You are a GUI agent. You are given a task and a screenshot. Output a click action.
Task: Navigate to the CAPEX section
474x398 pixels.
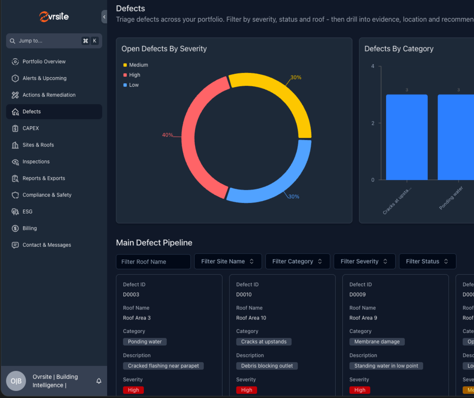[31, 128]
